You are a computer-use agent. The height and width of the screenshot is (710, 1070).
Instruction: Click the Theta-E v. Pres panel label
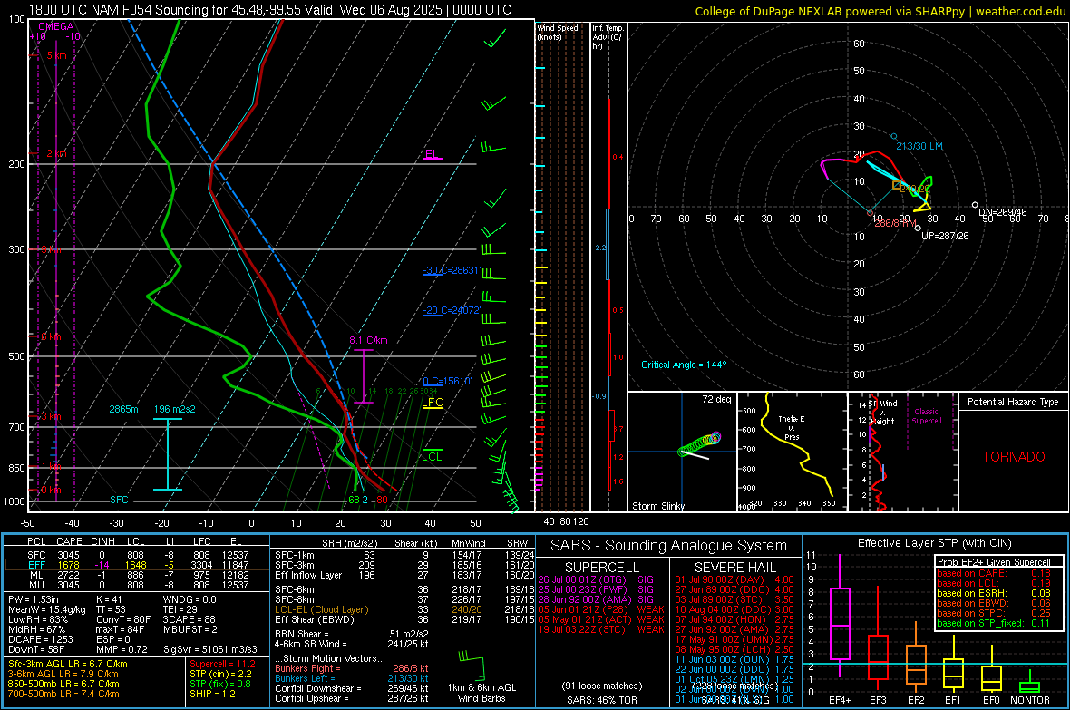click(x=792, y=427)
